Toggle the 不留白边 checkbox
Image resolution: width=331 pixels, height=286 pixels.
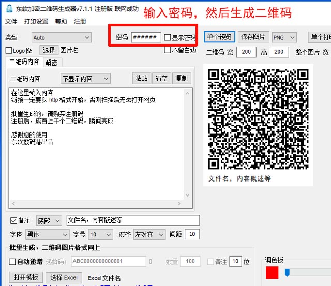168,50
